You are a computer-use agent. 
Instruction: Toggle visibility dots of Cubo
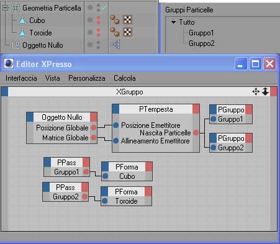pos(98,20)
